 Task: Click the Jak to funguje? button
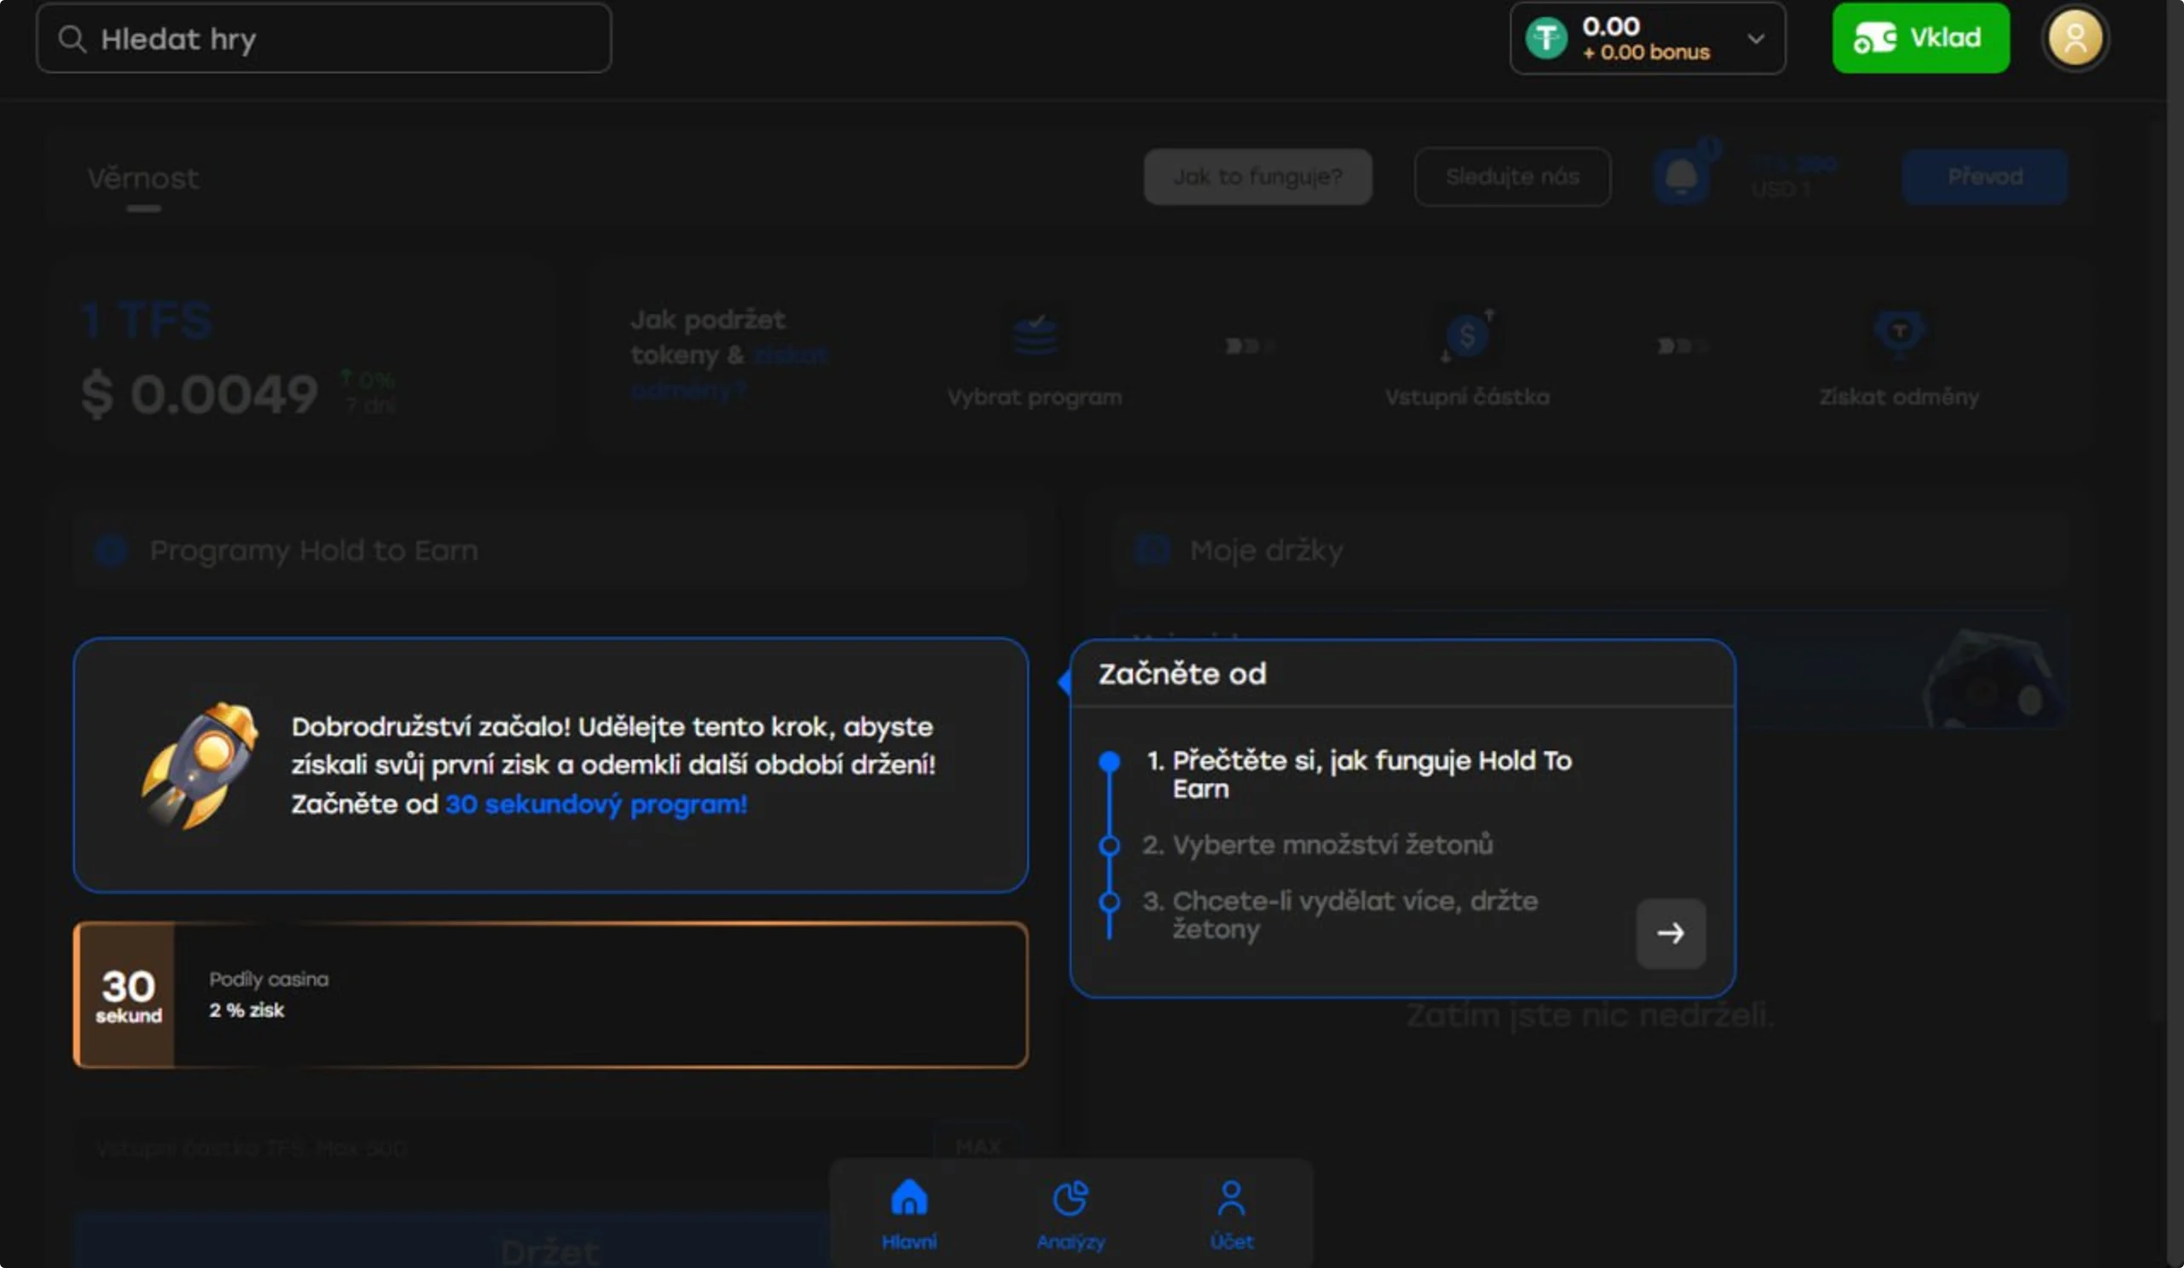pyautogui.click(x=1258, y=177)
